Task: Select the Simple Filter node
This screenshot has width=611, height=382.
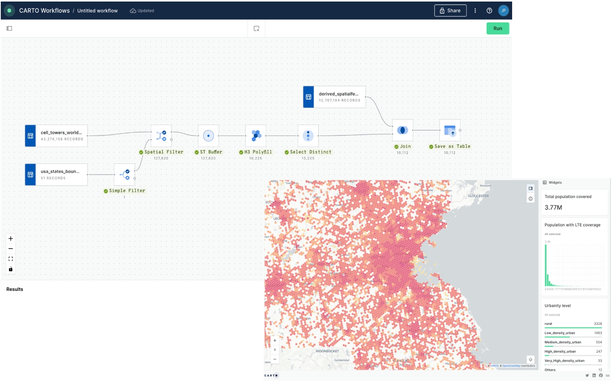Action: (x=124, y=174)
